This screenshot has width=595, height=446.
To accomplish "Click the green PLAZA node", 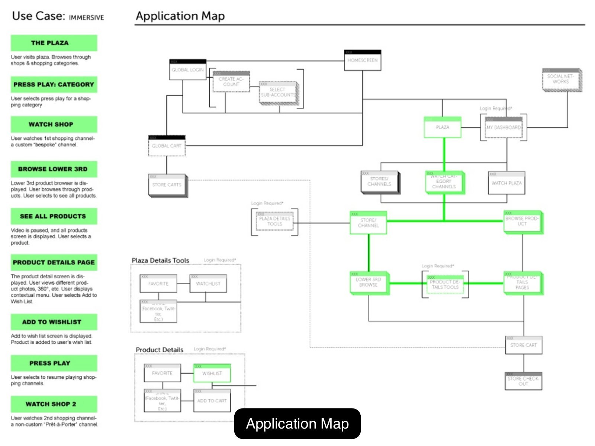I will pos(443,127).
